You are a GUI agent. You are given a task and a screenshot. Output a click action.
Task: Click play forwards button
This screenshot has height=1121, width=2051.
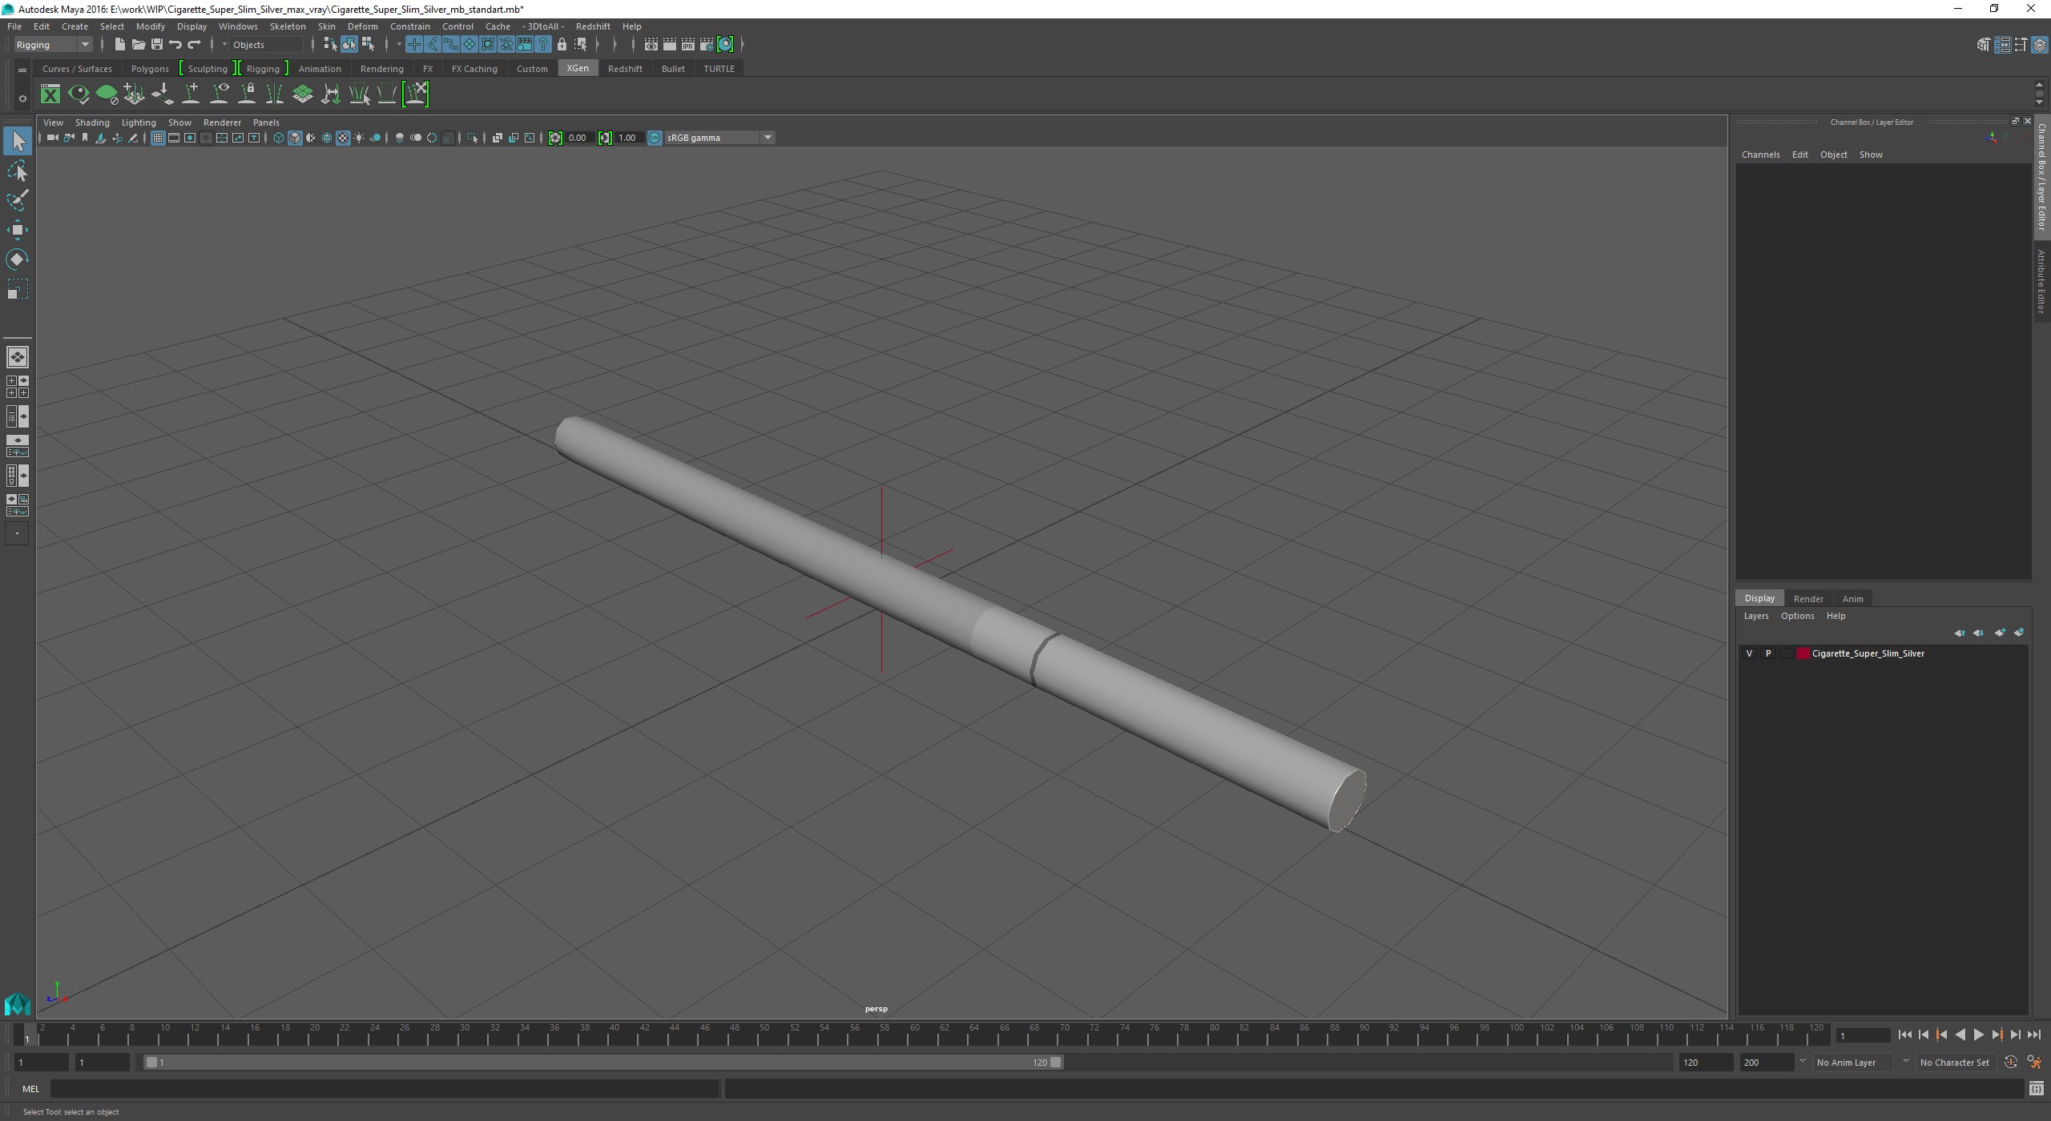click(1978, 1035)
